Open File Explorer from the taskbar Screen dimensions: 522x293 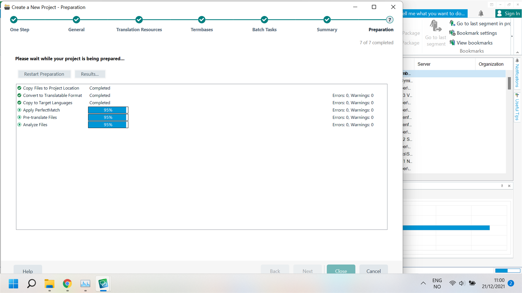[49, 284]
